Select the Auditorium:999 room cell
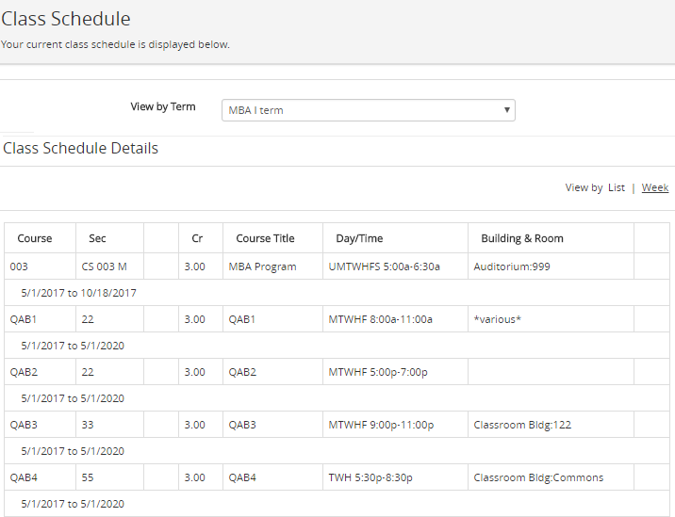This screenshot has width=675, height=517. (x=511, y=267)
